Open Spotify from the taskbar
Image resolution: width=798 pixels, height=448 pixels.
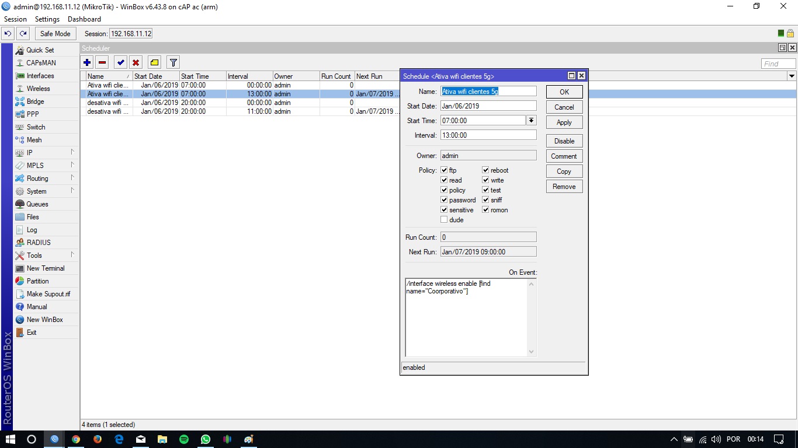coord(184,439)
